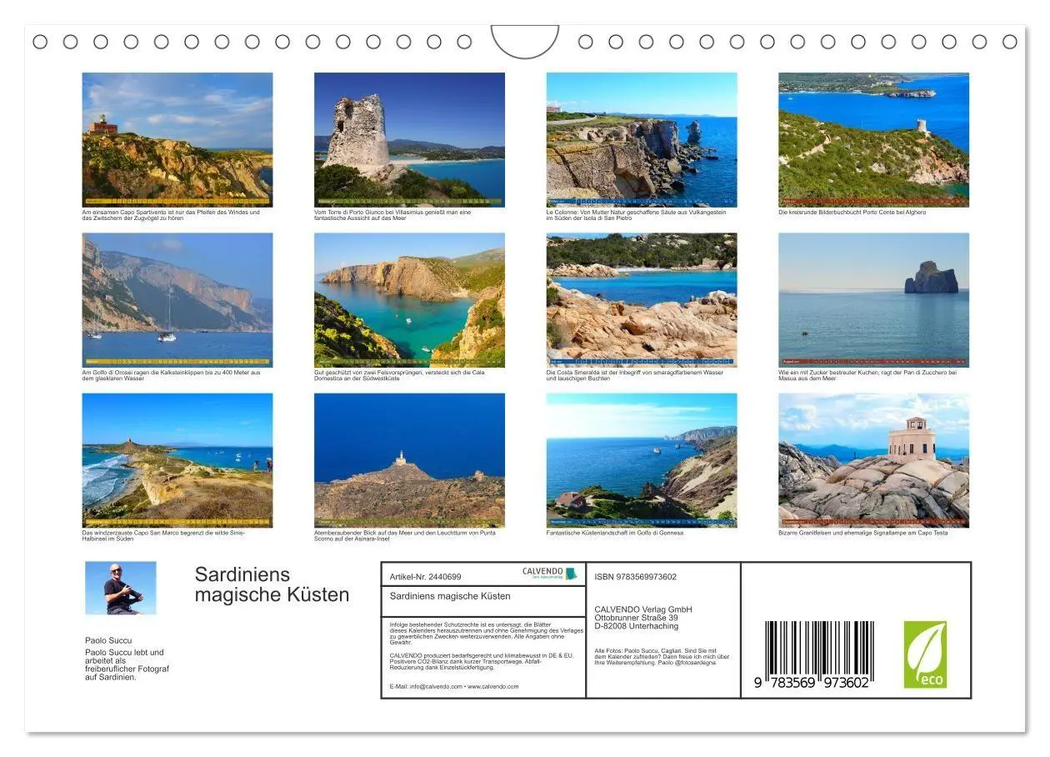The height and width of the screenshot is (757, 1050).
Task: Click the Capo San Marco peninsula photo
Action: coord(177,460)
